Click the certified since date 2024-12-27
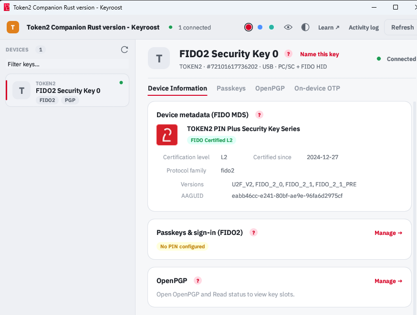Viewport: 417px width, 315px height. pos(323,157)
